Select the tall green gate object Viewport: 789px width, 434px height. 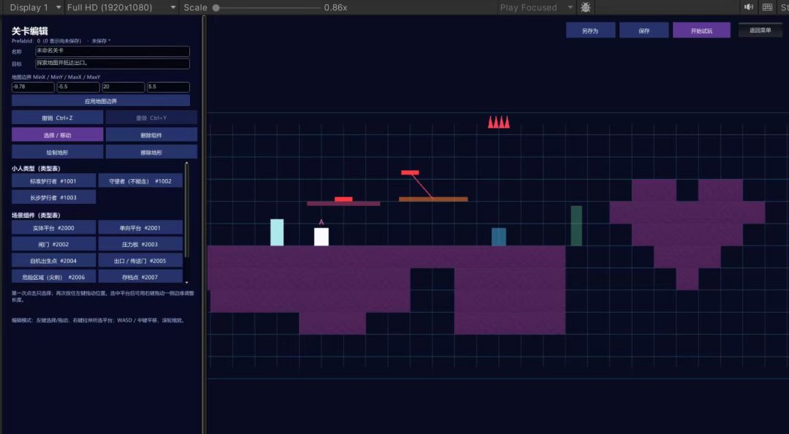[x=576, y=226]
